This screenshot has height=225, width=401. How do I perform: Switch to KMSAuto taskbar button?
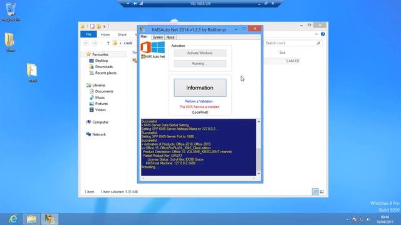(49, 219)
